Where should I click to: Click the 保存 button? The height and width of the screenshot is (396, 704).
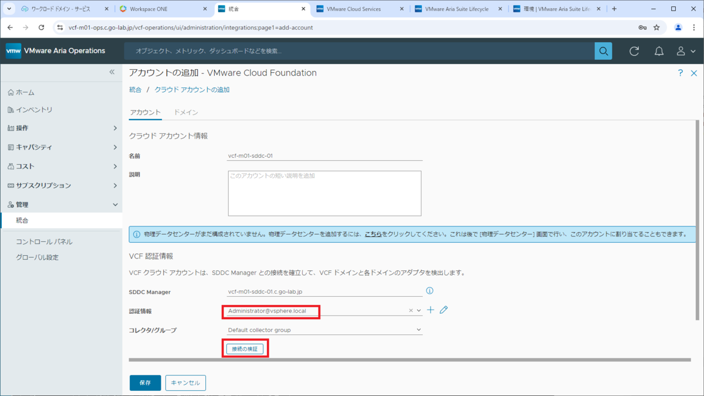[145, 383]
